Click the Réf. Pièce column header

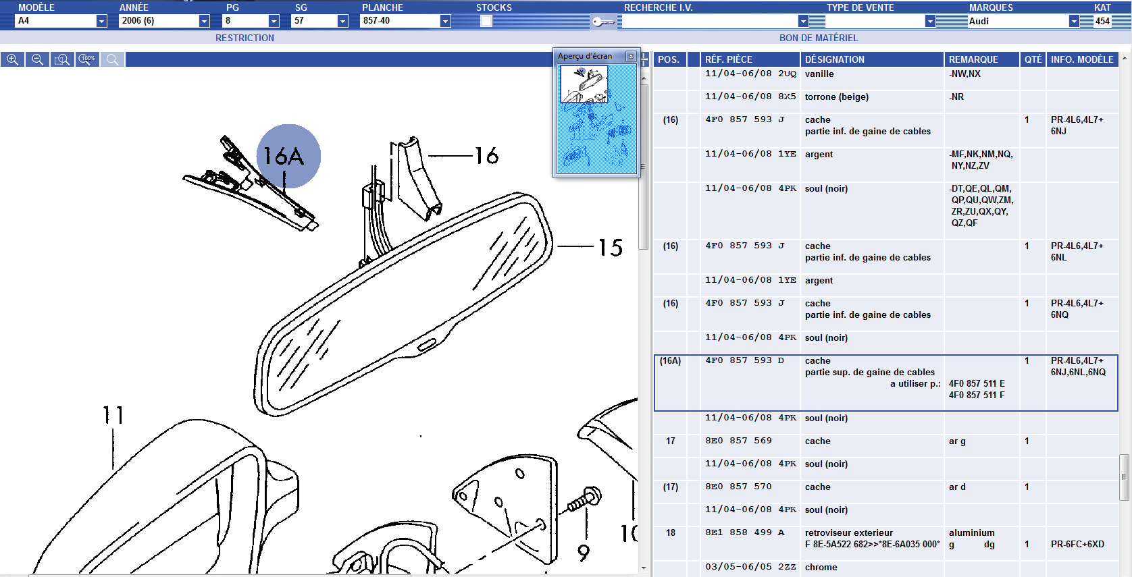click(749, 59)
